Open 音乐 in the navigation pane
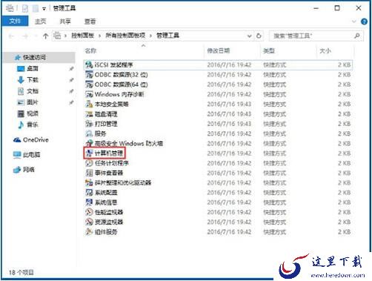This screenshot has height=281, width=372. click(33, 125)
